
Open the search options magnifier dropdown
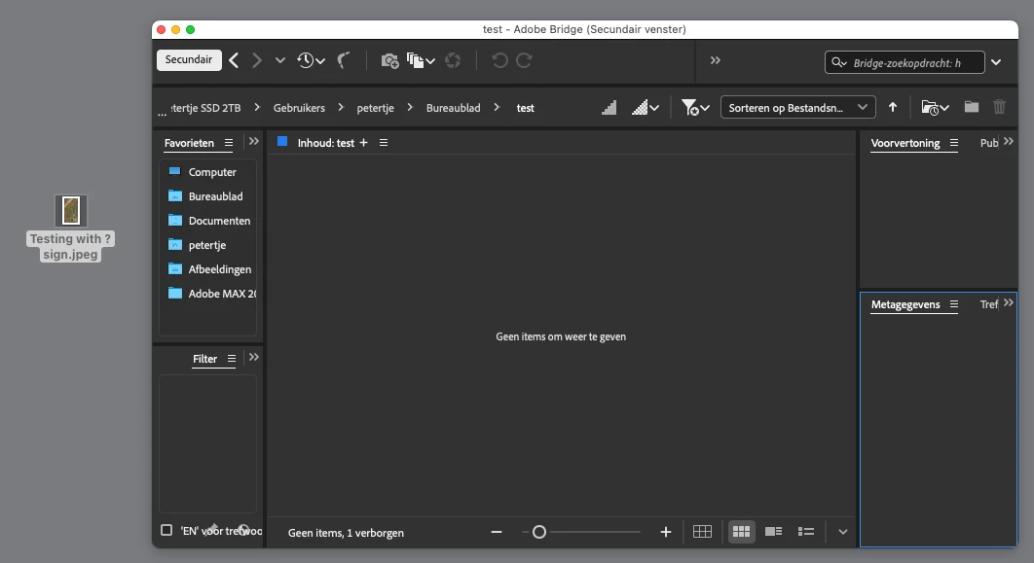click(839, 62)
